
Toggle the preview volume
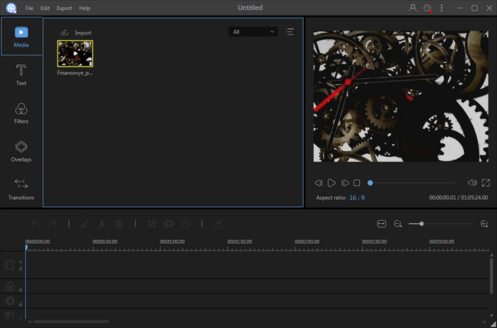pyautogui.click(x=472, y=183)
